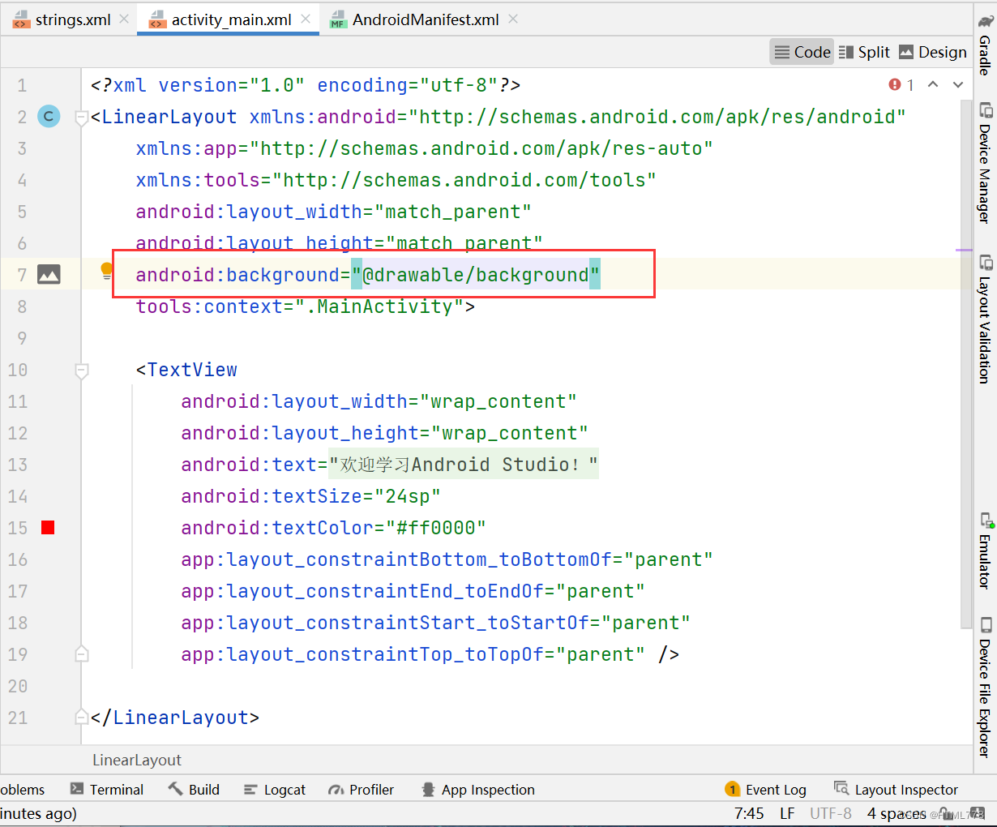Viewport: 997px width, 827px height.
Task: Close the activity_main.xml tab
Action: 306,19
